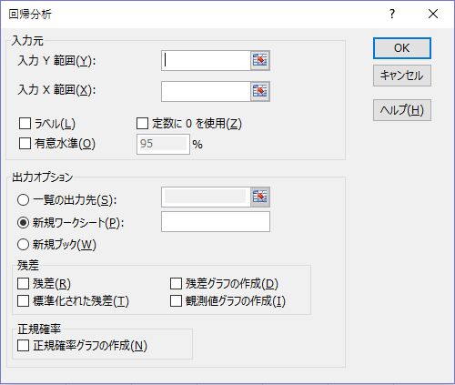455x385 pixels.
Task: Click range selector icon for 入力 X 範囲
Action: pyautogui.click(x=260, y=91)
